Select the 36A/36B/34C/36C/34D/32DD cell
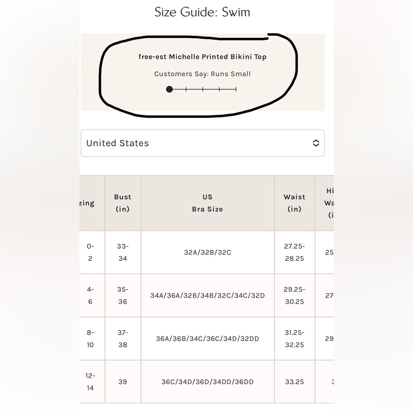The height and width of the screenshot is (413, 413). (208, 339)
